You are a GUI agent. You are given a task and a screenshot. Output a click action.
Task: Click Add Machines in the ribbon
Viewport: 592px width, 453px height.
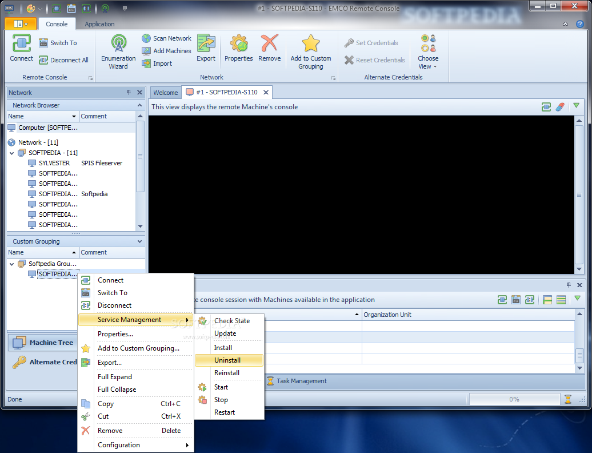(x=166, y=51)
